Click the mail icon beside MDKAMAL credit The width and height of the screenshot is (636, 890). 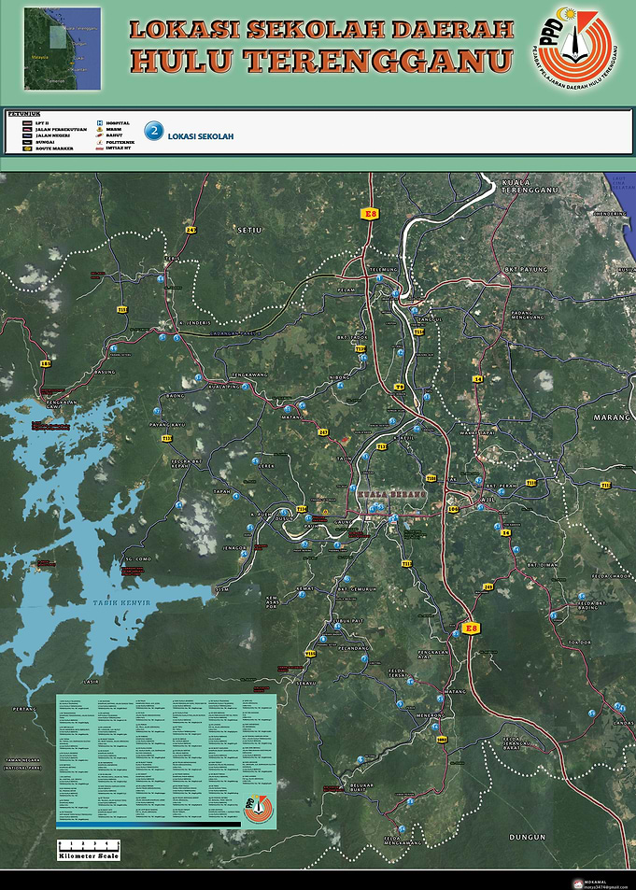[x=578, y=883]
